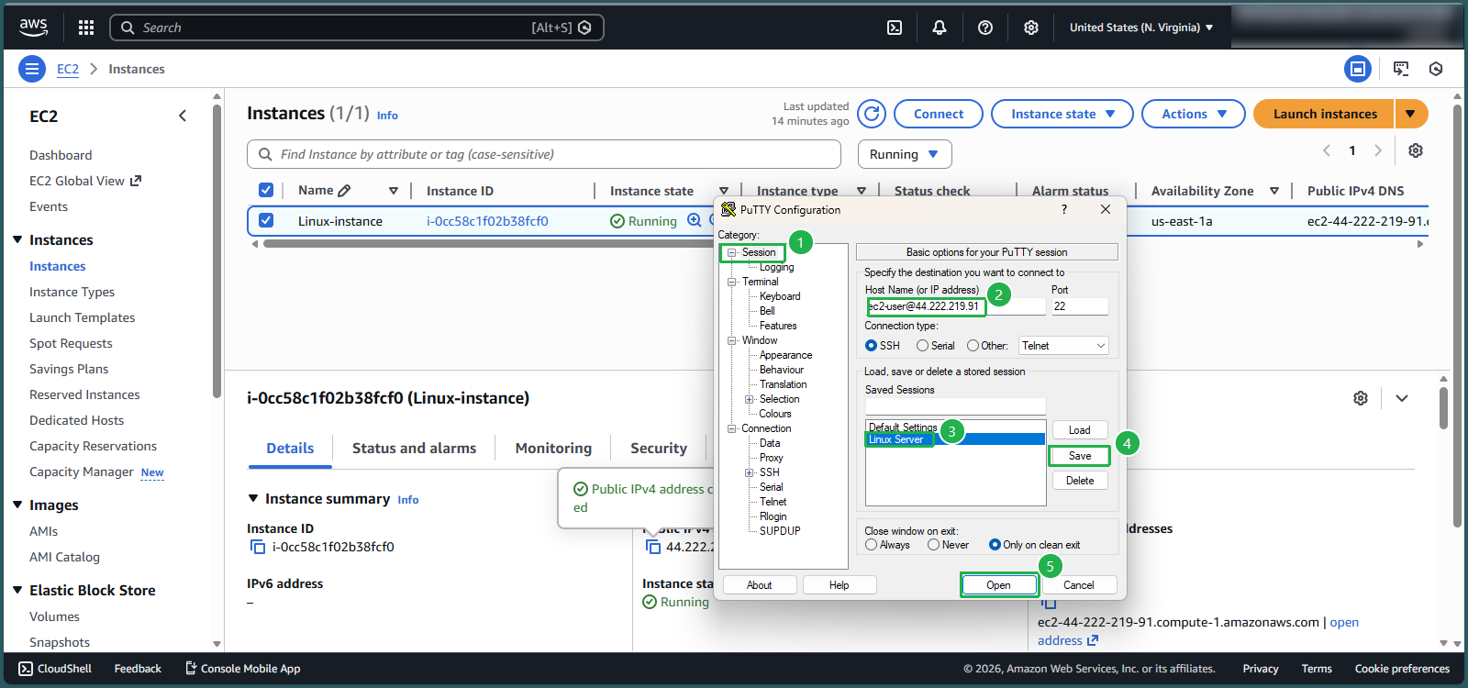The image size is (1468, 688).
Task: Click the AWS logo home icon
Action: [34, 28]
